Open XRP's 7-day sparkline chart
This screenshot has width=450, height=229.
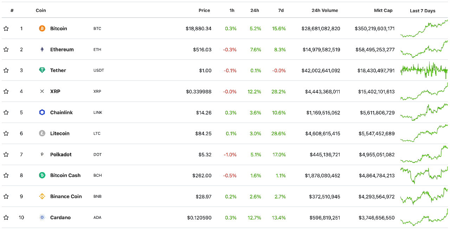pos(424,91)
